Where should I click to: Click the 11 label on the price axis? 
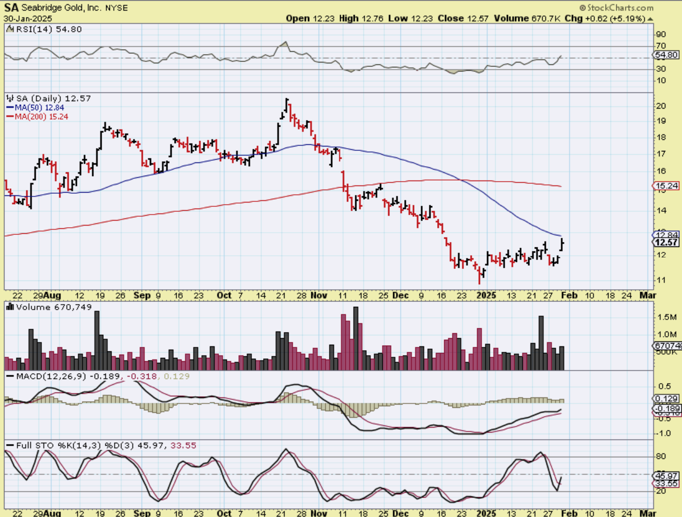tap(661, 280)
